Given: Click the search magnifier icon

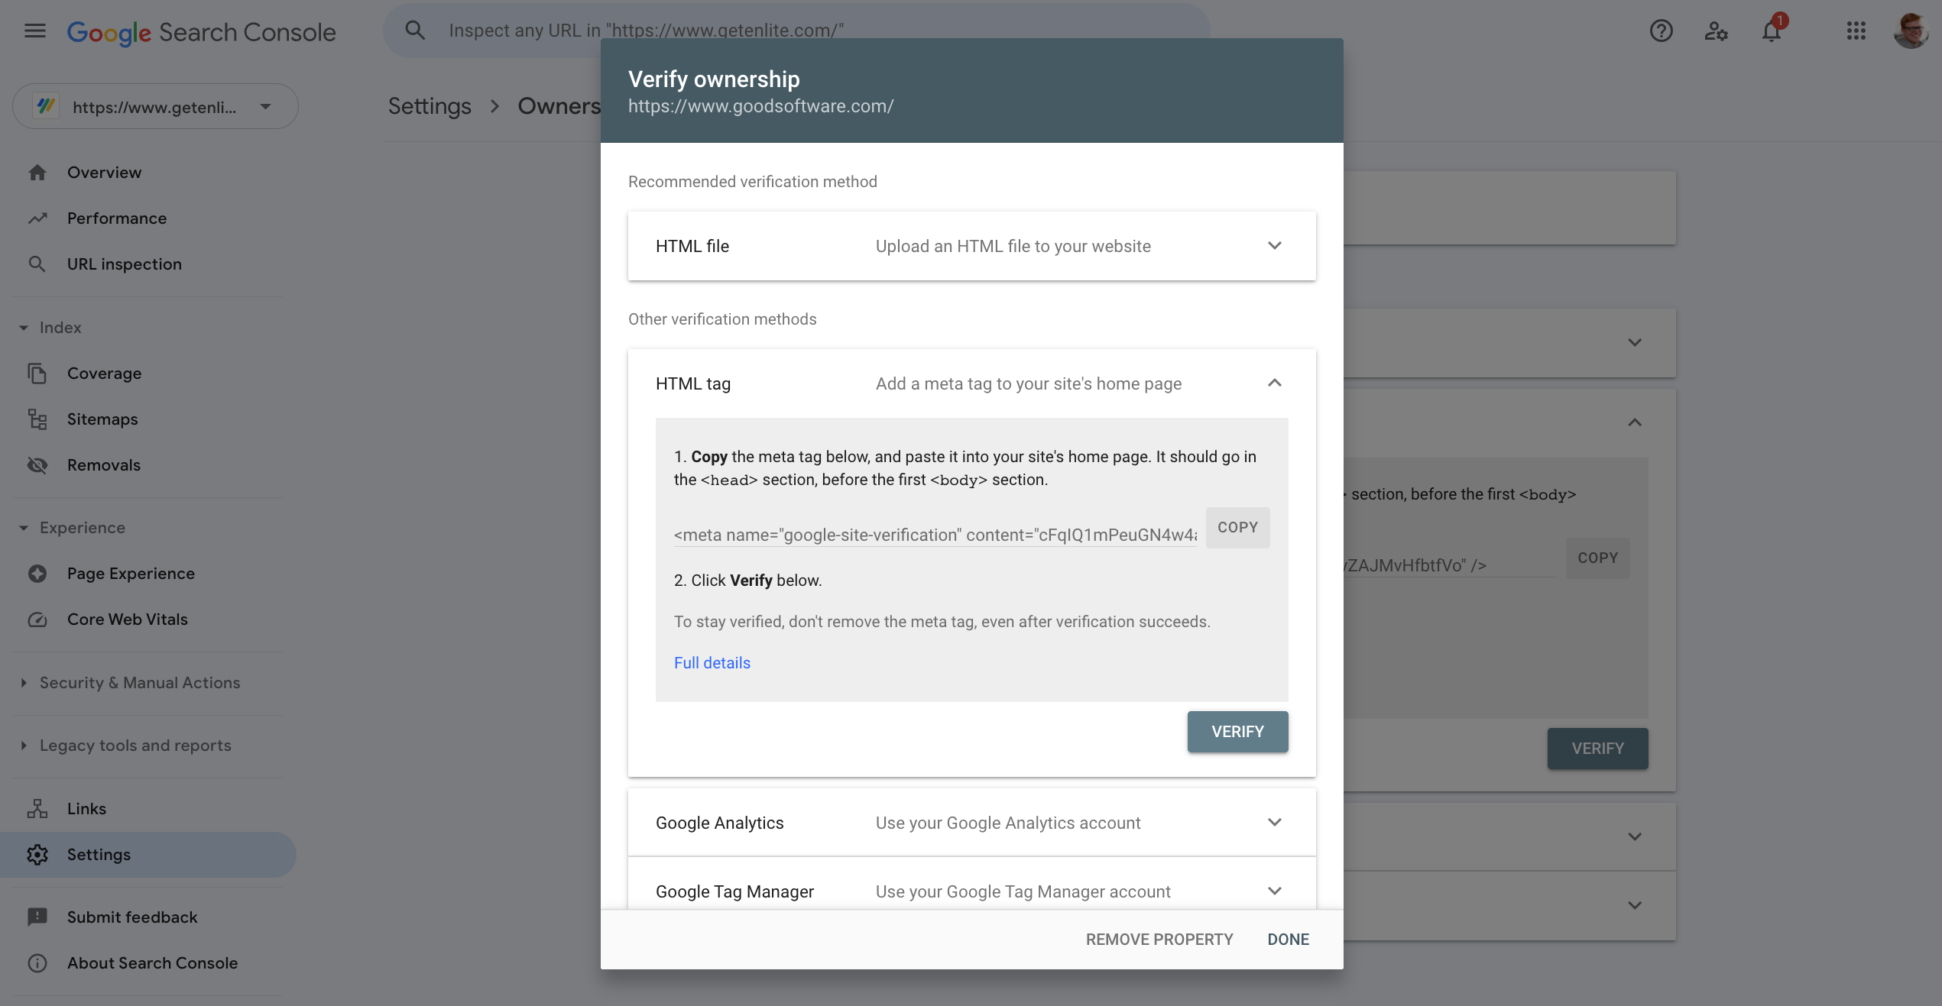Looking at the screenshot, I should pyautogui.click(x=415, y=31).
